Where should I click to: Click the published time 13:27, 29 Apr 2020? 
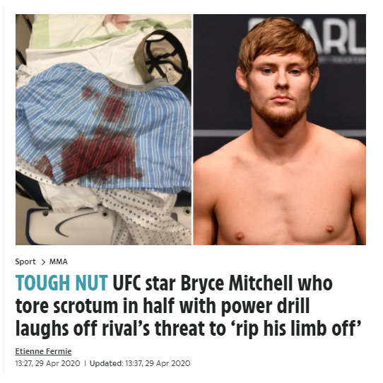click(x=47, y=363)
